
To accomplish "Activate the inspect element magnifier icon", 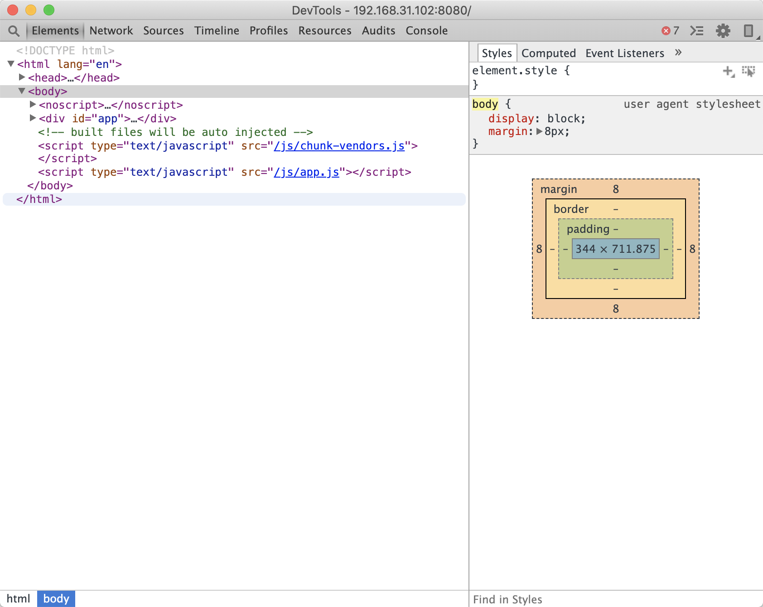I will click(x=14, y=31).
